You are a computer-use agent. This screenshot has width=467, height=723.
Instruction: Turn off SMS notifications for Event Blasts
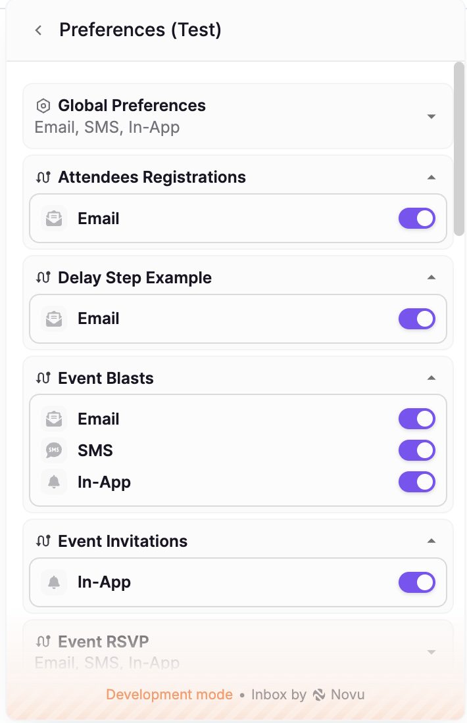tap(416, 450)
